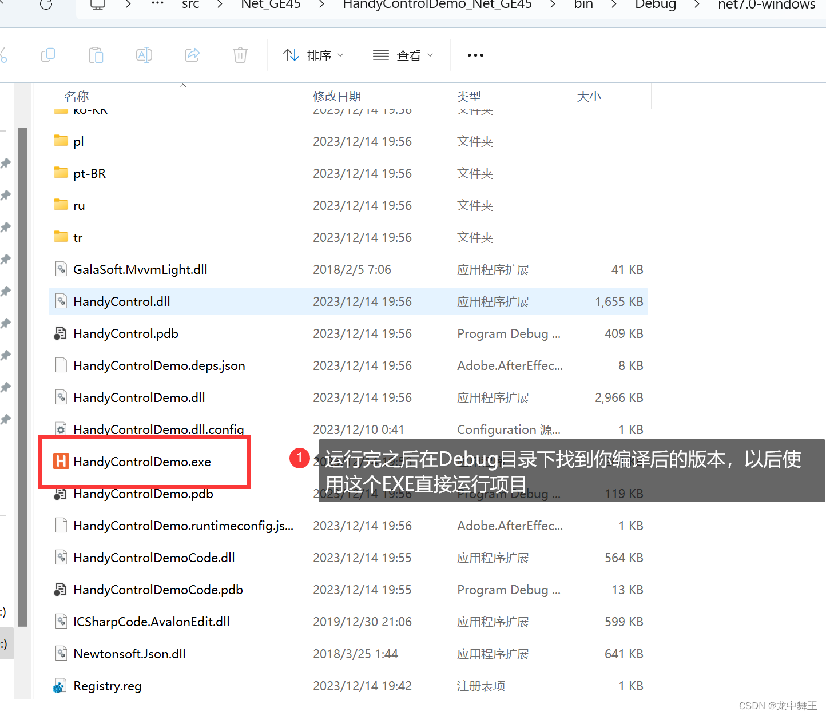Click the HandyControlDemo.runtimeconfig.json file icon

(61, 525)
